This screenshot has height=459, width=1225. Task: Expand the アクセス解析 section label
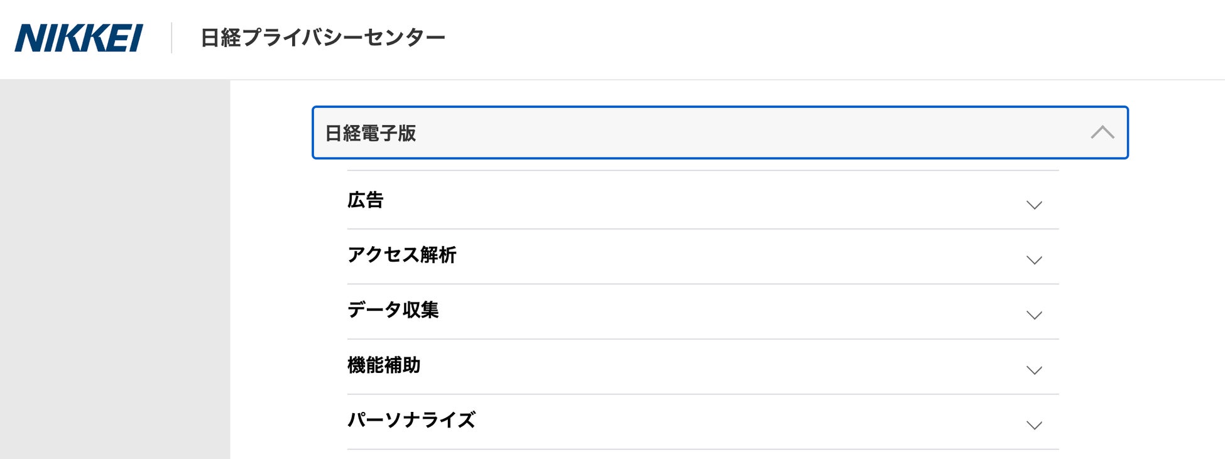point(401,255)
